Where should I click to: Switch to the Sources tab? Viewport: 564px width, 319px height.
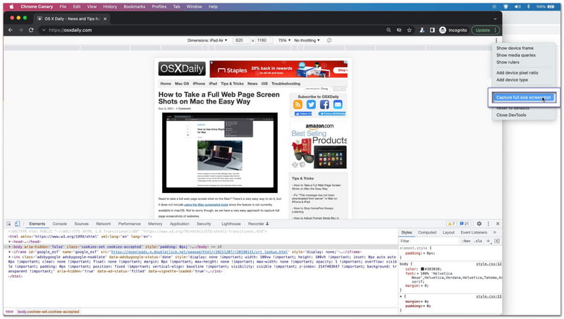(81, 224)
